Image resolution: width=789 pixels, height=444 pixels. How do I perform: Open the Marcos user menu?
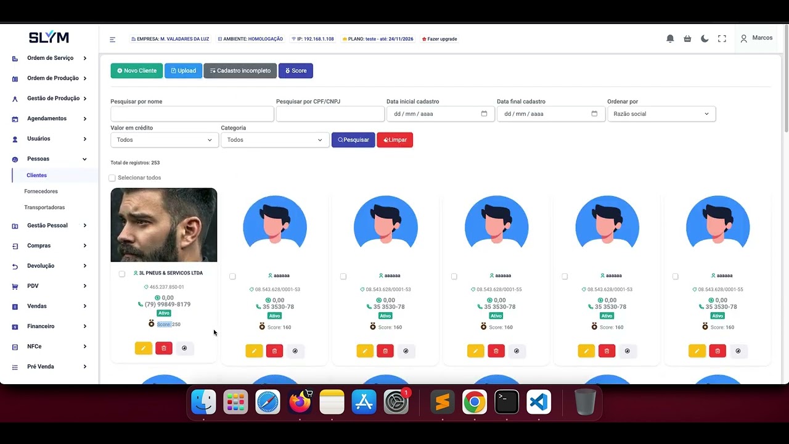tap(756, 38)
